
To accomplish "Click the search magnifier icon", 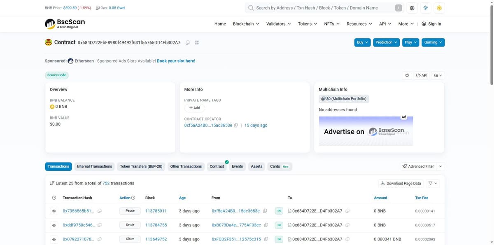I will tap(251, 8).
